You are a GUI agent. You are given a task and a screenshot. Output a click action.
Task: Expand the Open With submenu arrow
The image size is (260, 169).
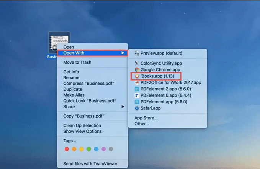coord(123,53)
